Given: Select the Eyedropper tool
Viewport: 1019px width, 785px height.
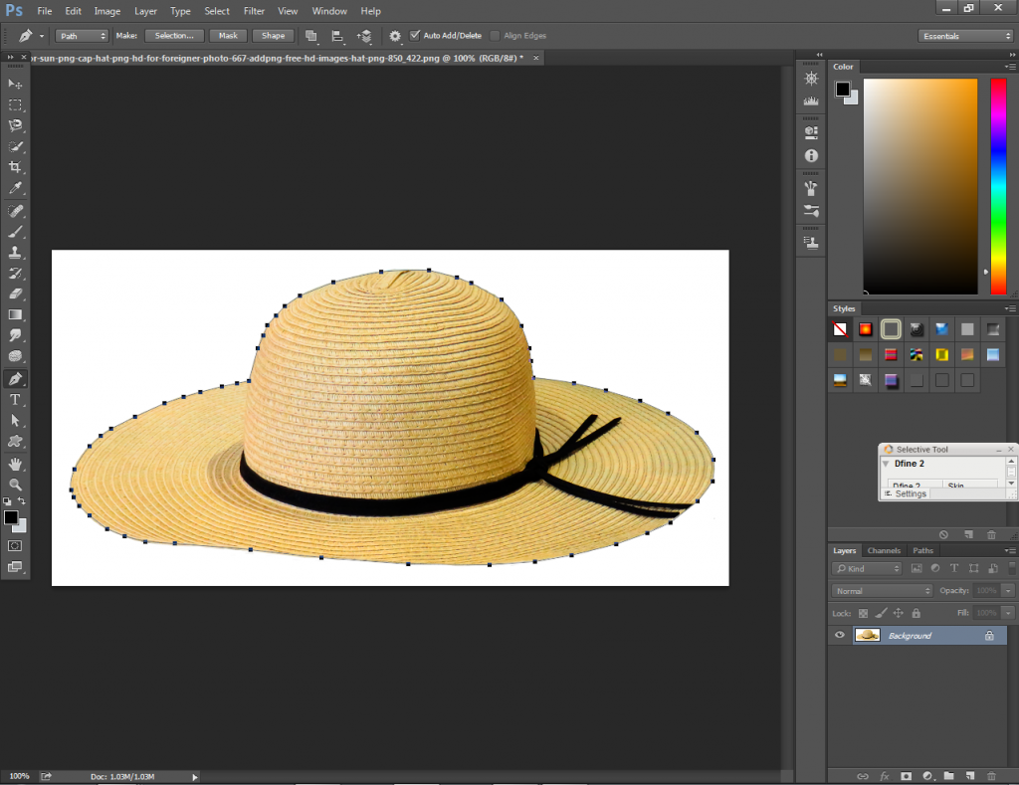Looking at the screenshot, I should [15, 188].
